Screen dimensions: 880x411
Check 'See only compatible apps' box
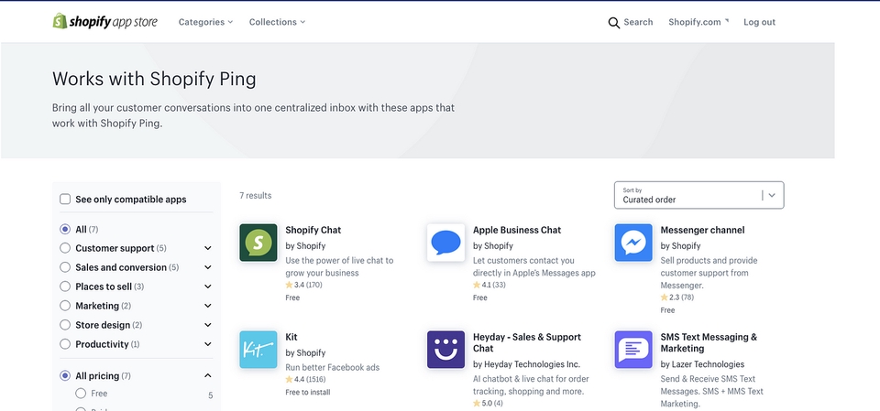tap(65, 200)
